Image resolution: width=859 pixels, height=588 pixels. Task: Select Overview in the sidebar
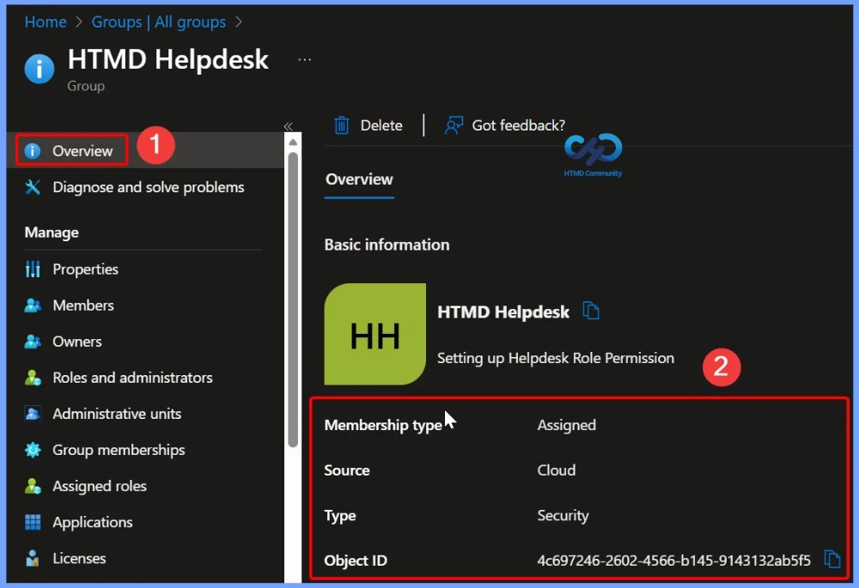pyautogui.click(x=82, y=151)
